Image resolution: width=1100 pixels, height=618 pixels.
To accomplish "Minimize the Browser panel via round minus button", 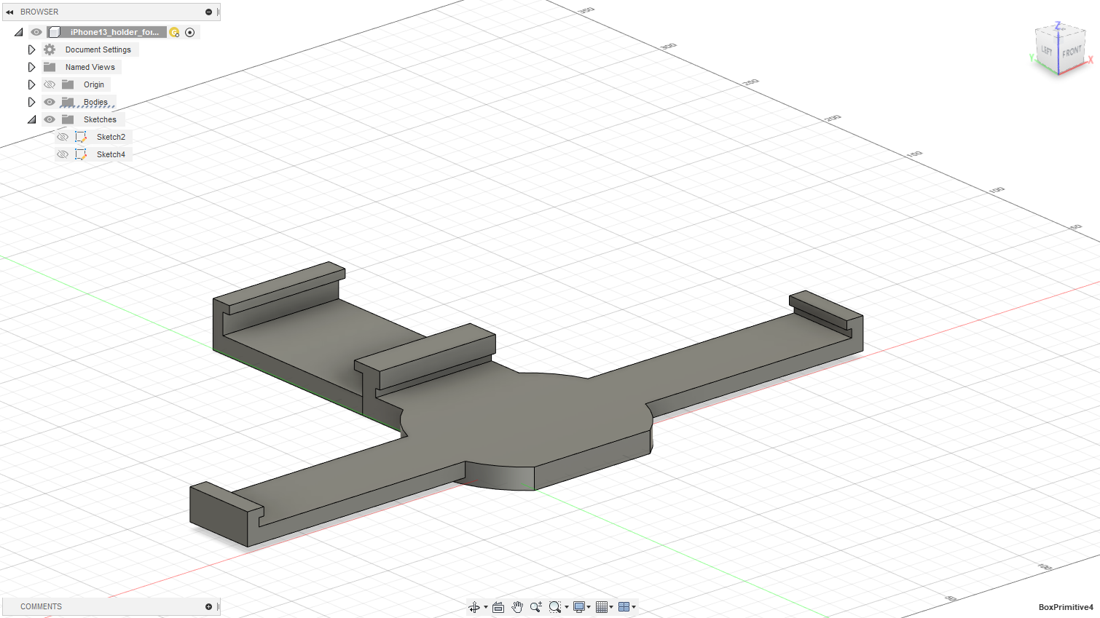I will pyautogui.click(x=208, y=12).
